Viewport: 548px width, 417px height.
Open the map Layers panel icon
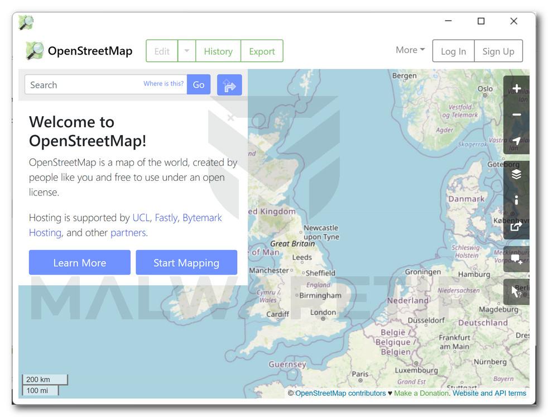click(x=516, y=174)
